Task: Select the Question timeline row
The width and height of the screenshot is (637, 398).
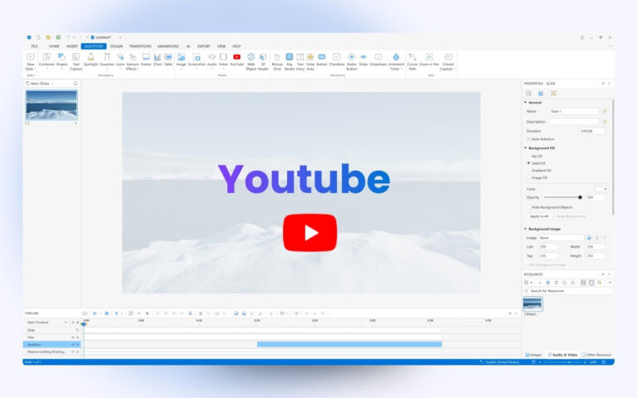Action: click(51, 344)
